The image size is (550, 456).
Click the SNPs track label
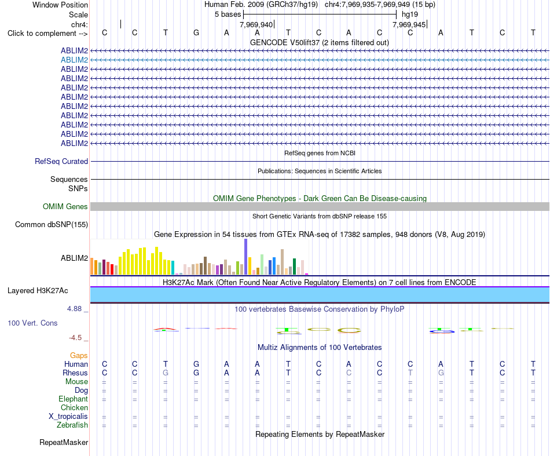(78, 188)
